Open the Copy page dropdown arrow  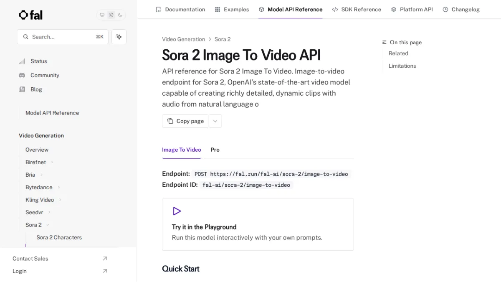point(215,121)
